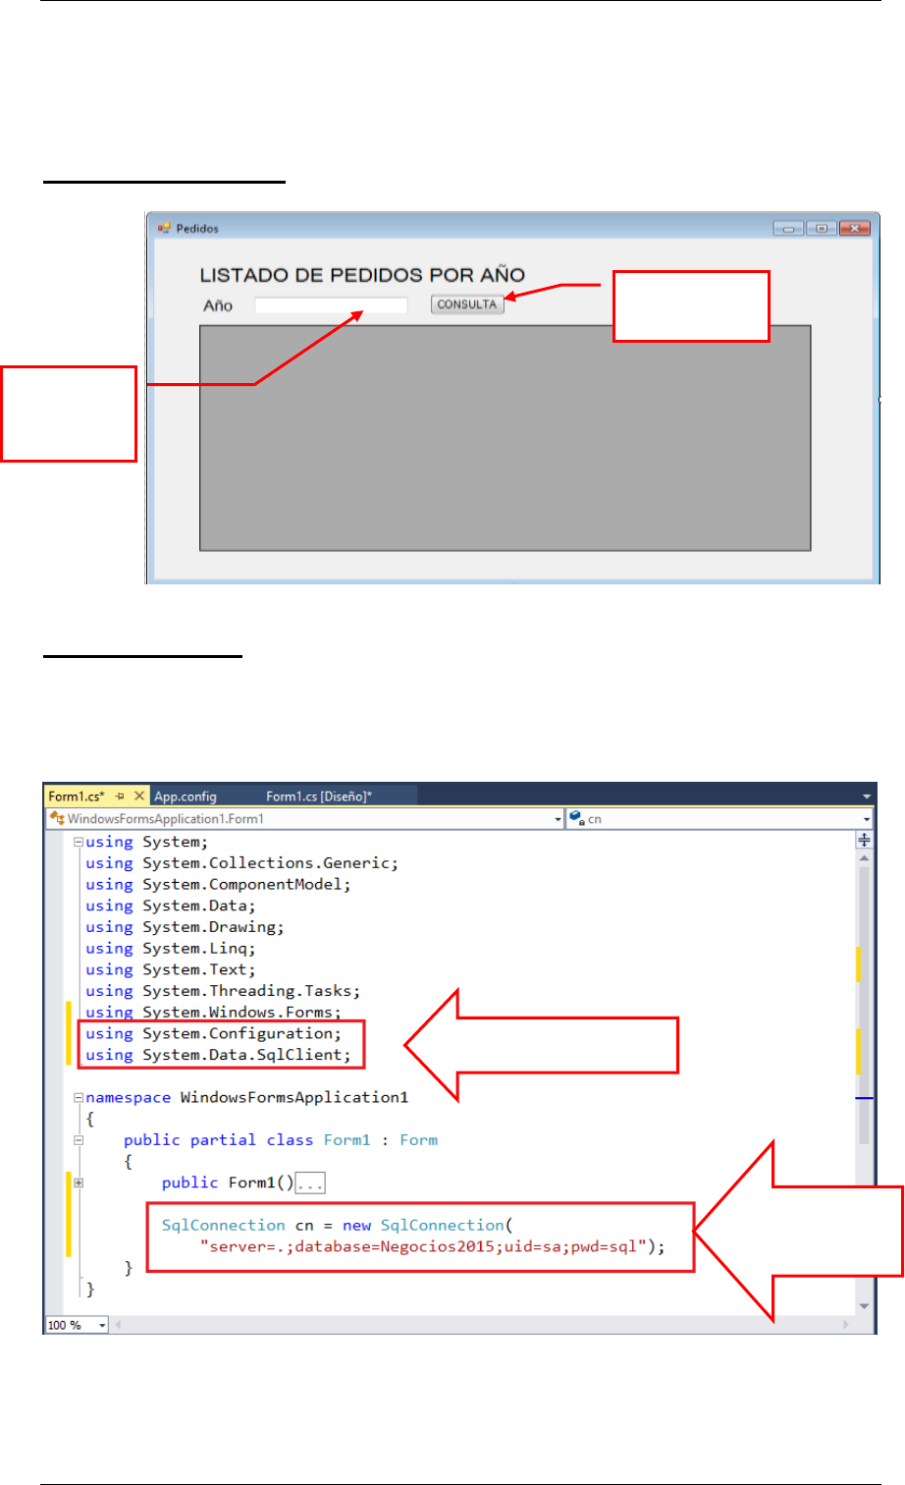The image size is (905, 1485).
Task: Click the first 'using System;' line
Action: pyautogui.click(x=147, y=842)
